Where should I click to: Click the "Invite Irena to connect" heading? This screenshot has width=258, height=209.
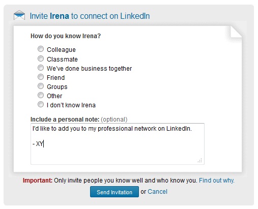(90, 16)
